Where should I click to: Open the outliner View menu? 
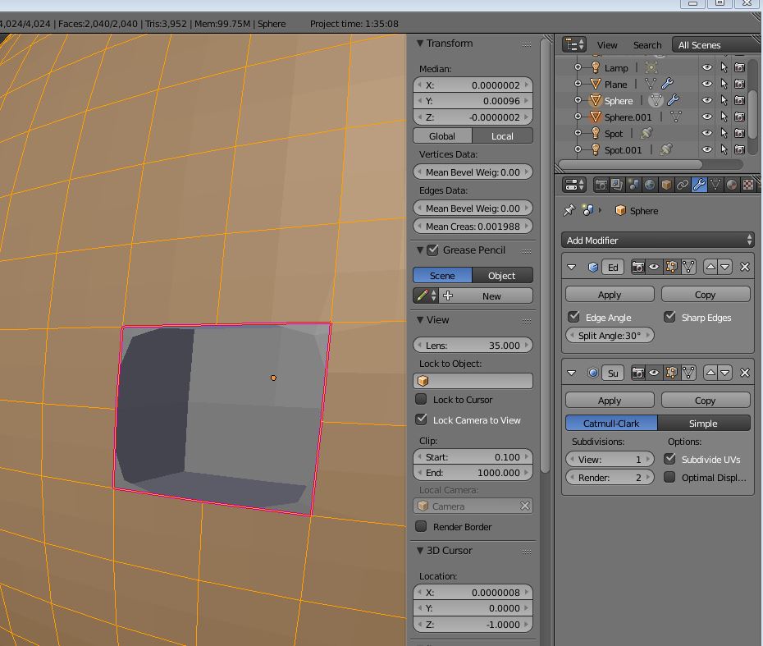coord(607,45)
